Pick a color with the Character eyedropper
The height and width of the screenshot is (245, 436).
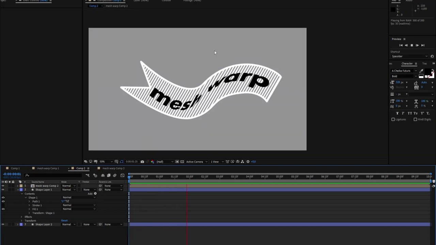pos(421,71)
